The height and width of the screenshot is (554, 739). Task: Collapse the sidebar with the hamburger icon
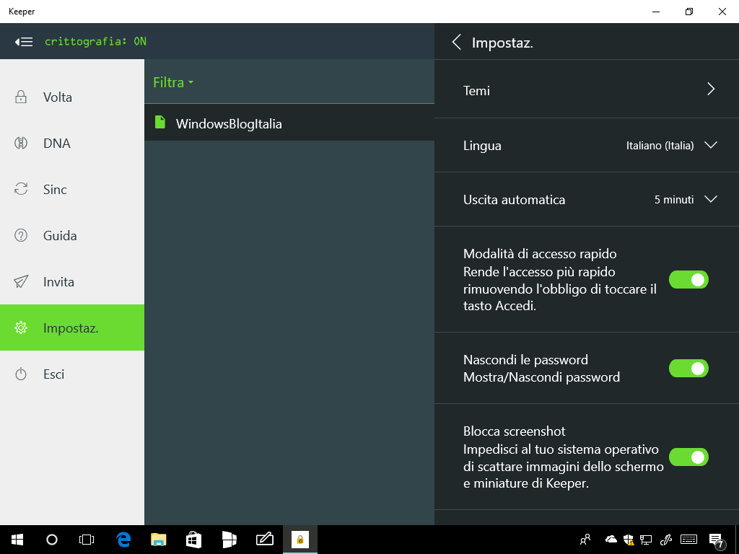(24, 42)
